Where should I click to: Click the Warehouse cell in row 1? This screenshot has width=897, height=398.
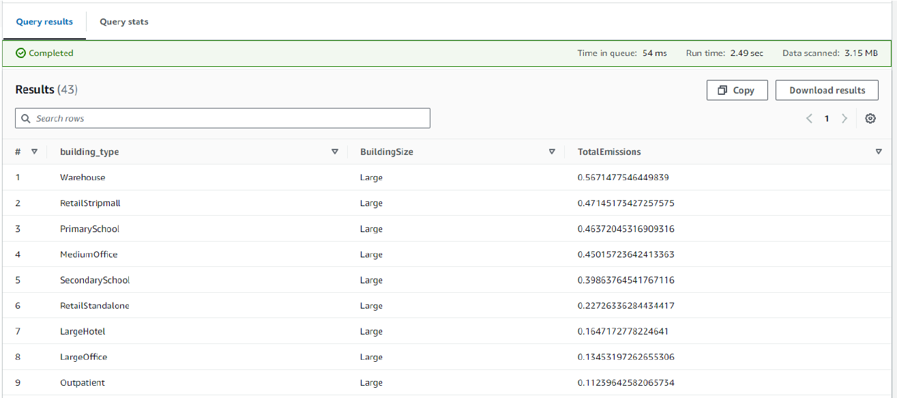coord(83,177)
